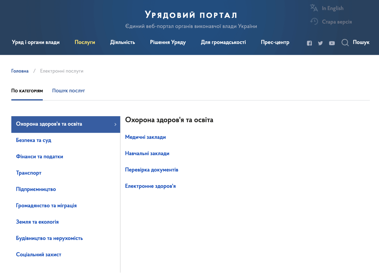Open the Пошук label in header
The width and height of the screenshot is (379, 277).
361,42
